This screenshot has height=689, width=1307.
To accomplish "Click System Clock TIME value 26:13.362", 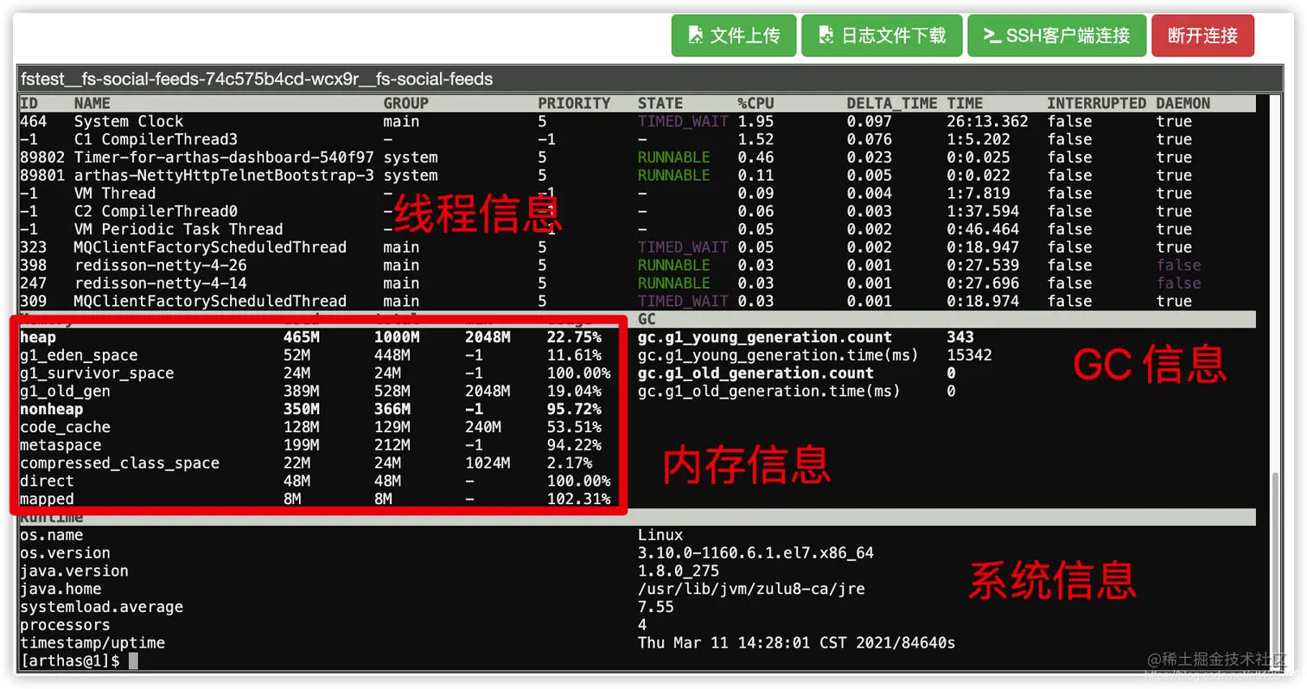I will 988,122.
